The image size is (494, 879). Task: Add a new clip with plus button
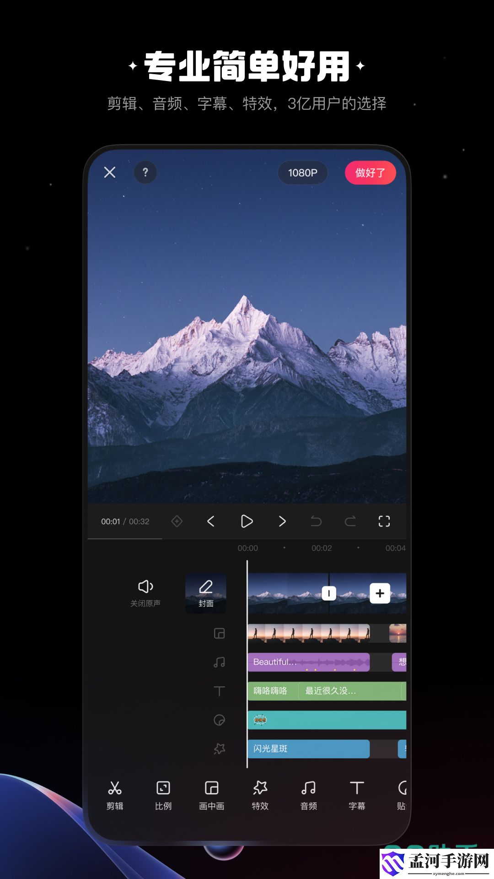coord(380,593)
